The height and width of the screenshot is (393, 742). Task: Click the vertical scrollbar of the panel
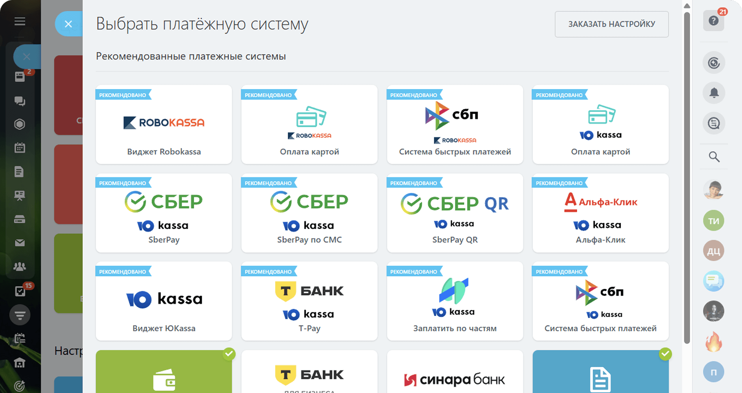pyautogui.click(x=687, y=176)
